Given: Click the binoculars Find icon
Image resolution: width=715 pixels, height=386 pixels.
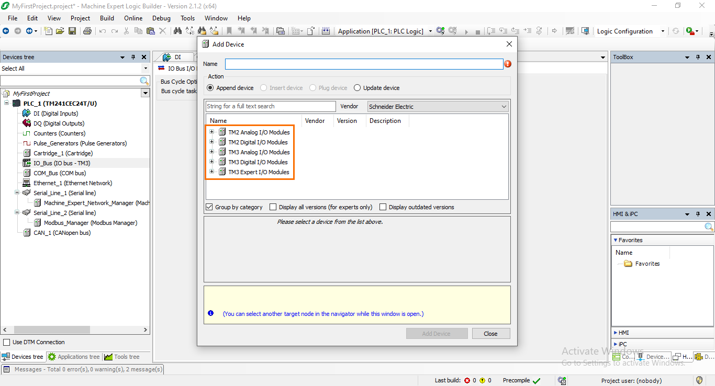Looking at the screenshot, I should click(x=177, y=31).
